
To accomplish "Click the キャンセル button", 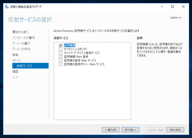I will point(175,130).
